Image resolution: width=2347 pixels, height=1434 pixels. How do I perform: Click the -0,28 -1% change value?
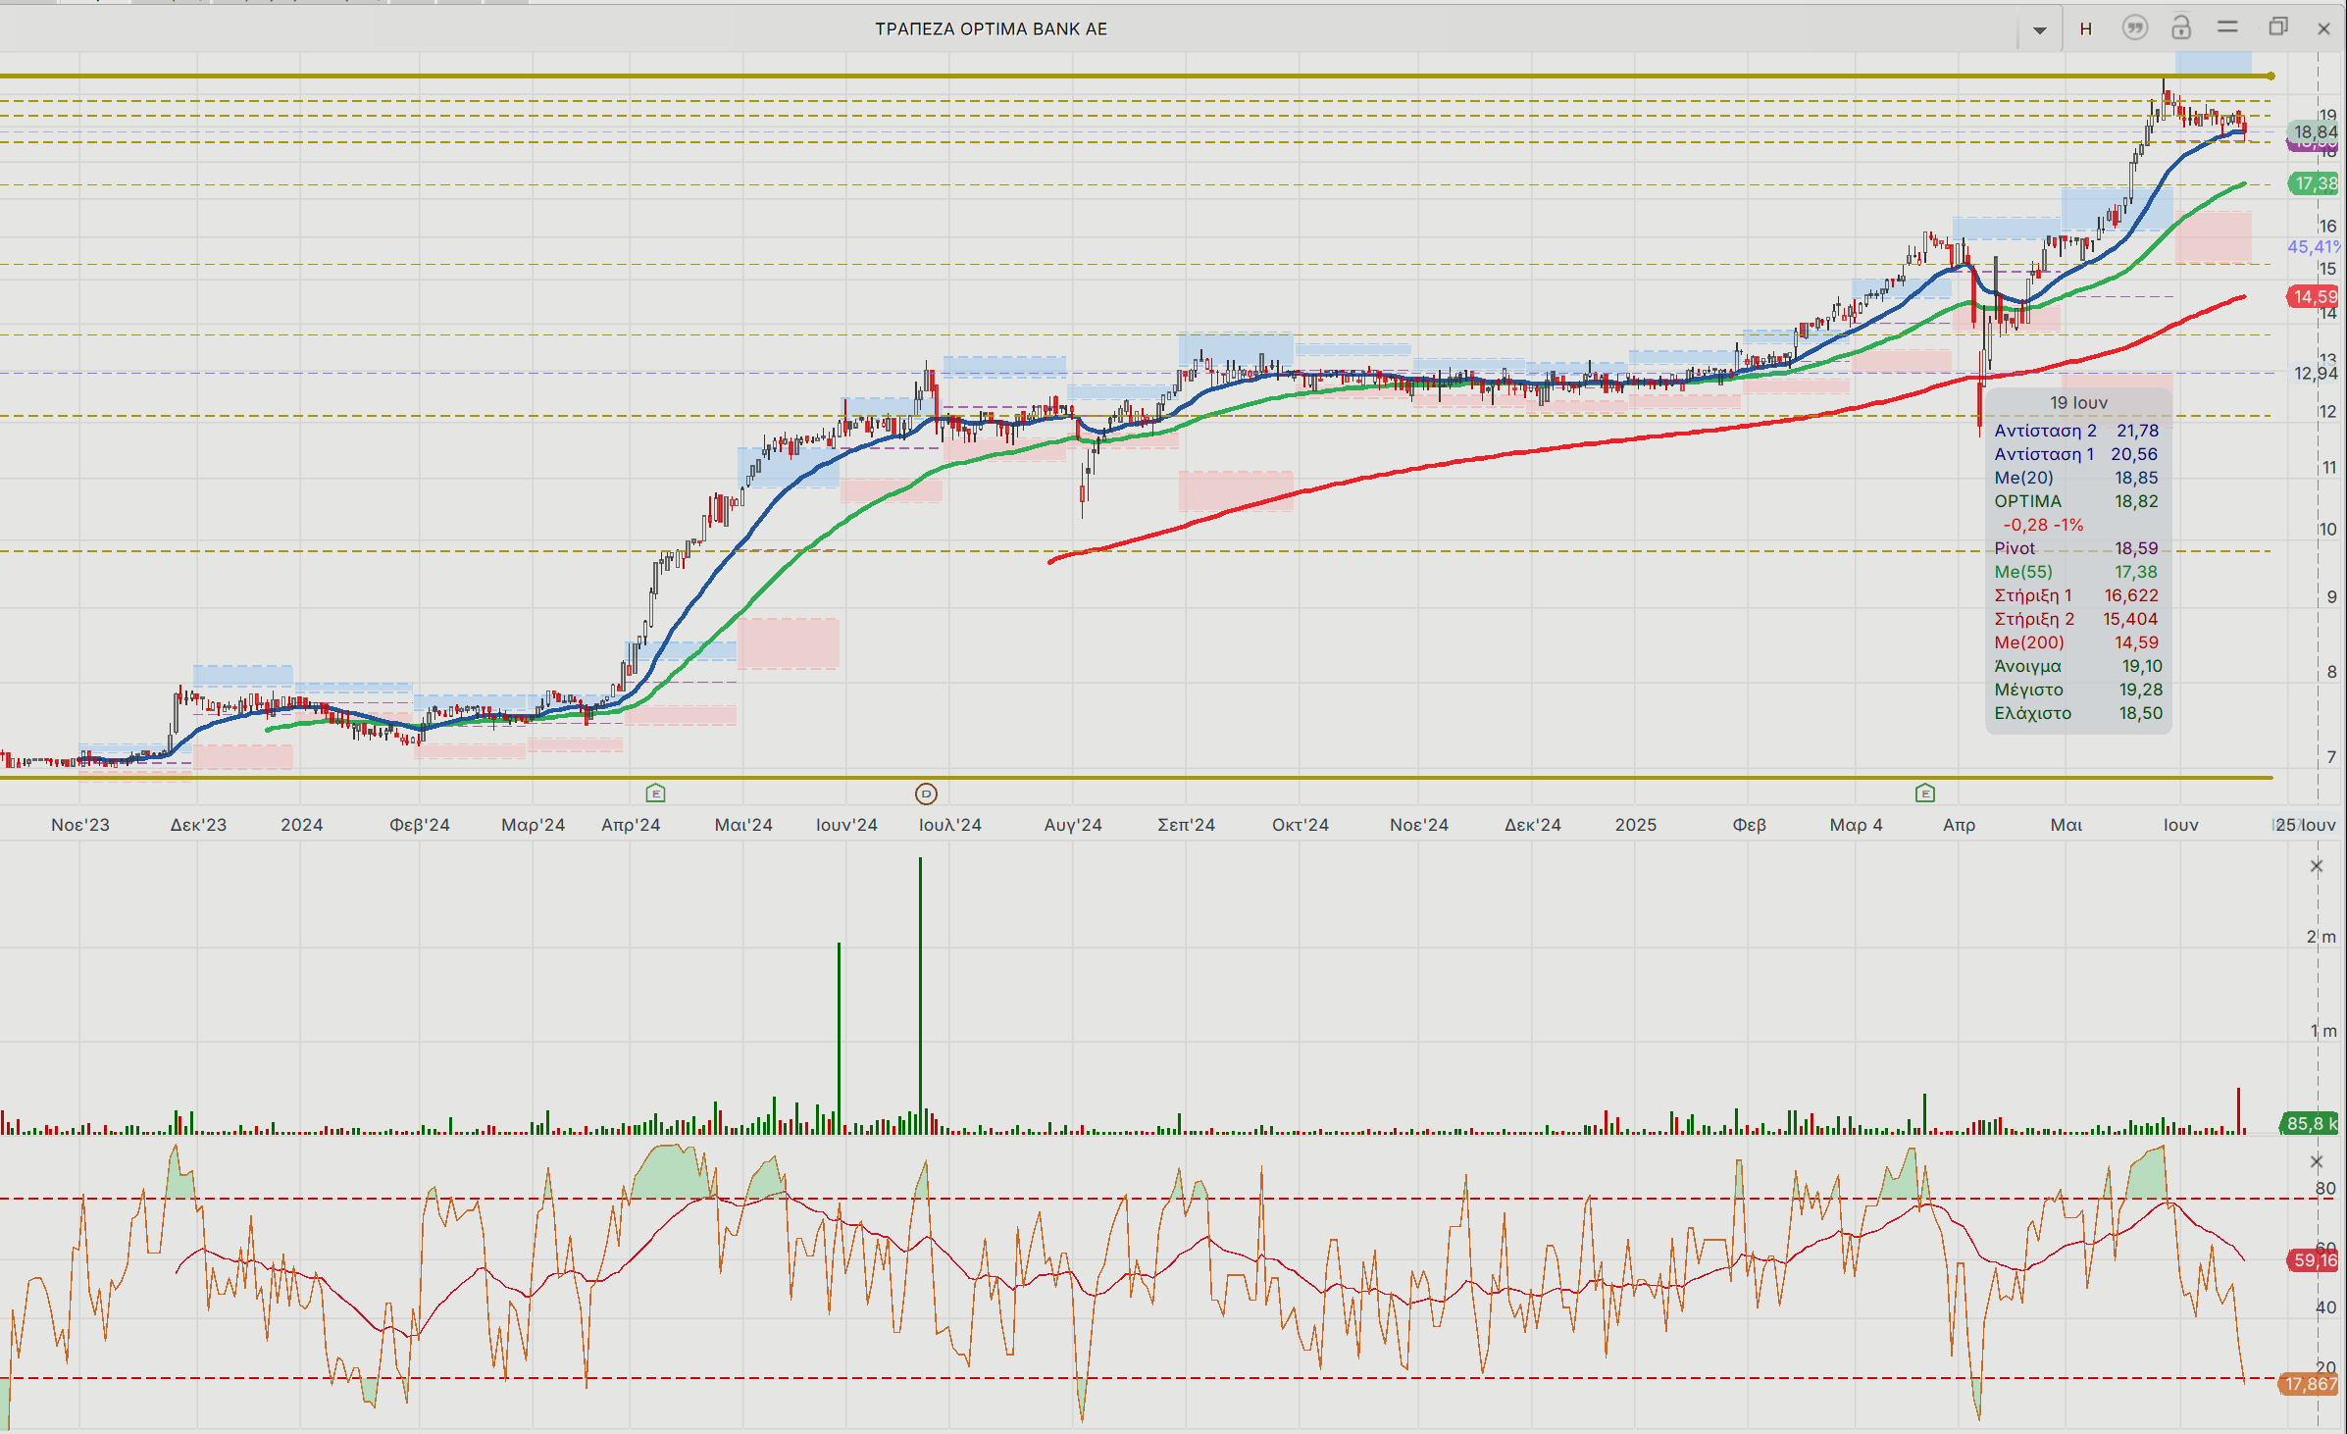(x=2043, y=525)
